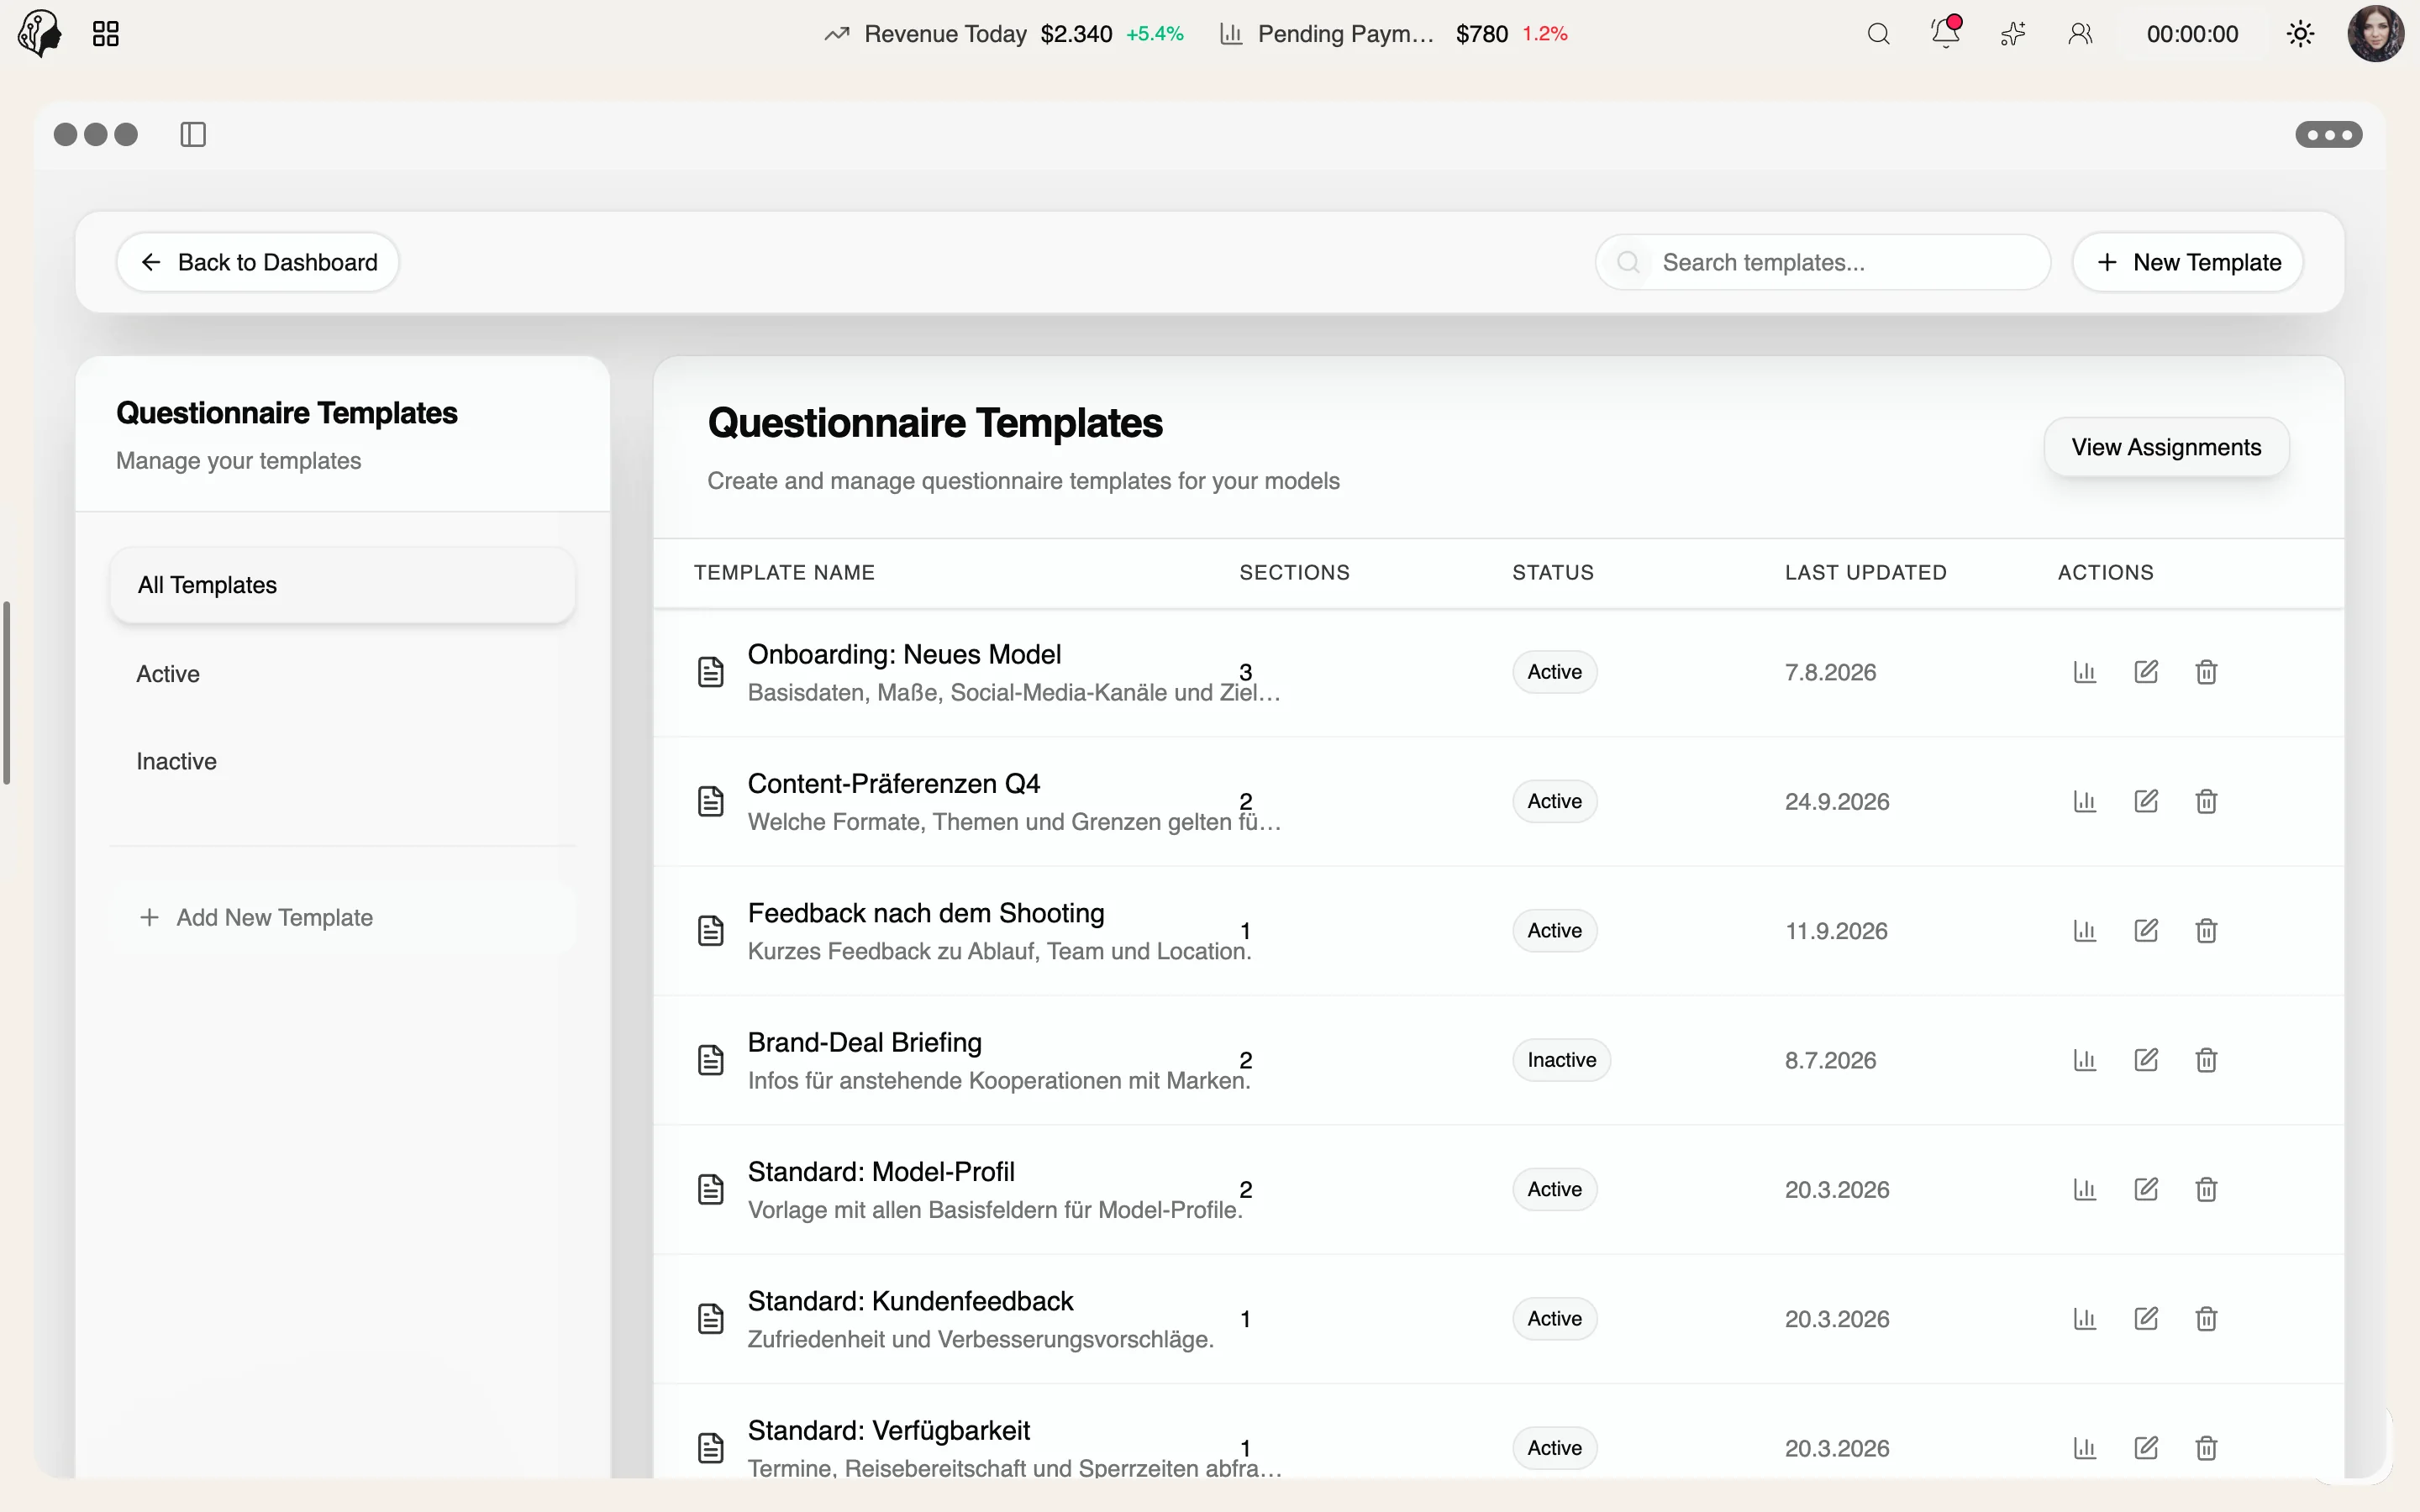Delete the Onboarding: Neues Model template

(x=2206, y=672)
